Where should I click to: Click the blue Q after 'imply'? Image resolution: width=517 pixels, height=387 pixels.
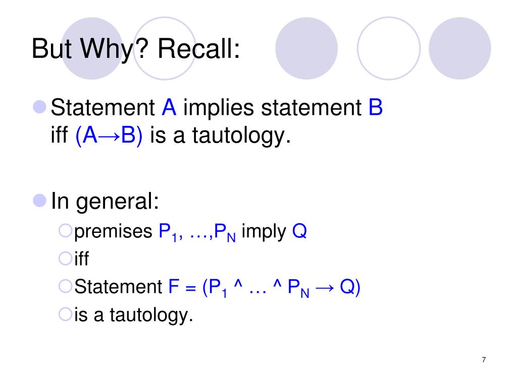[299, 231]
